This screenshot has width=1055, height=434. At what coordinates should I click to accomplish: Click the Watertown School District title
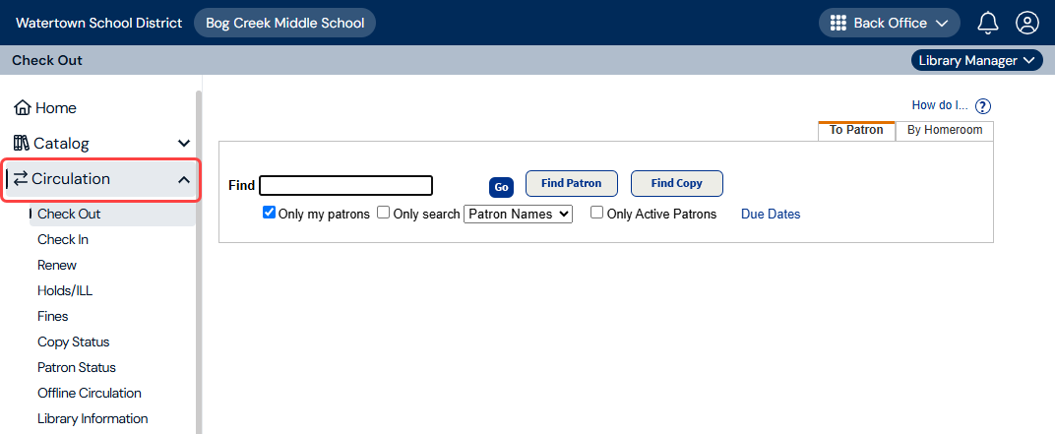tap(98, 23)
